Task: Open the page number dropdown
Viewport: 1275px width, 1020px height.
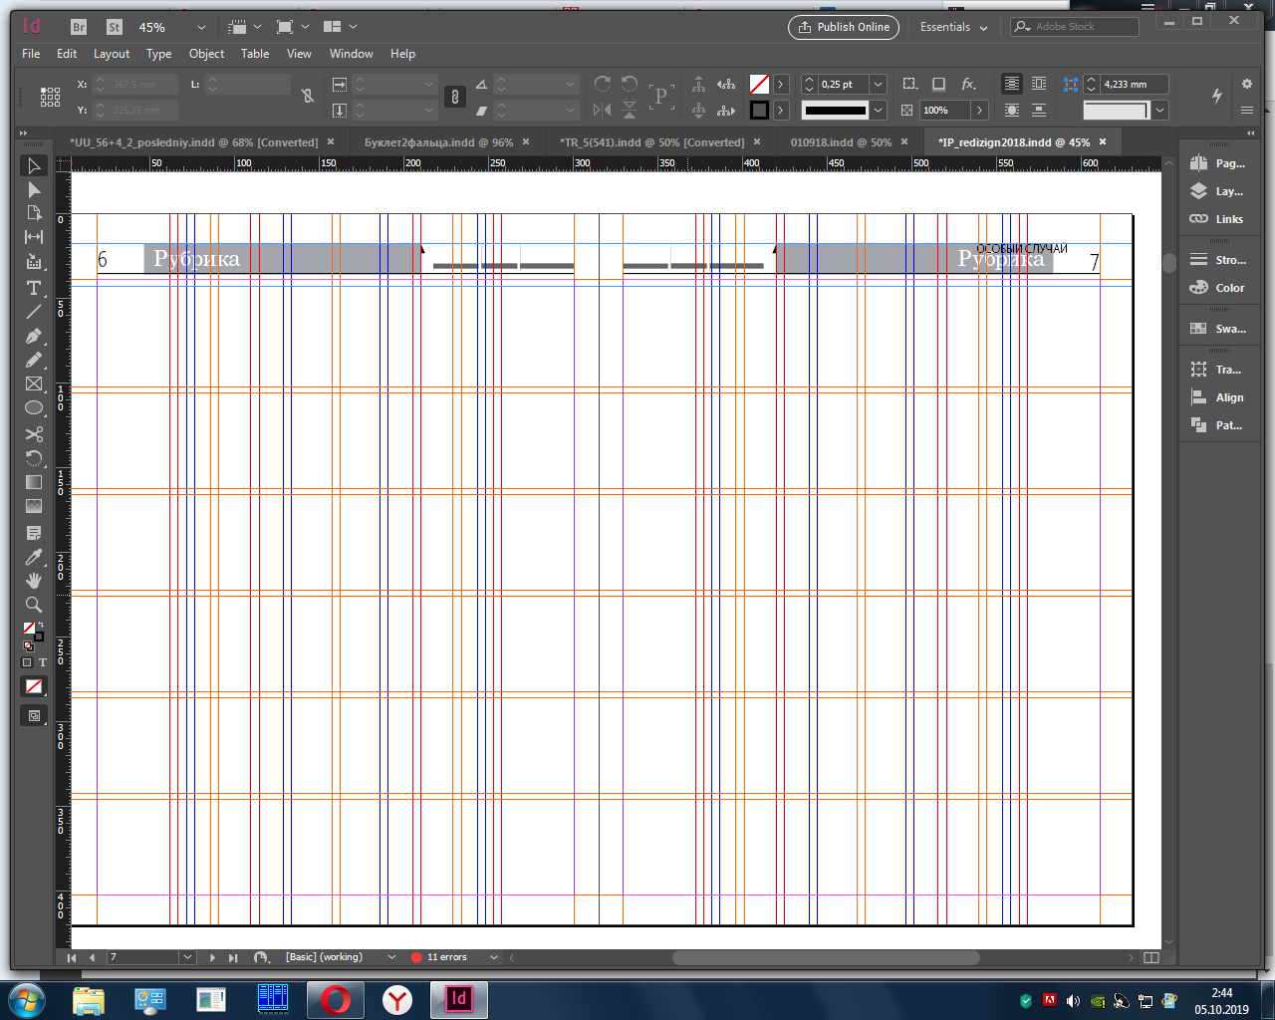Action: (187, 957)
